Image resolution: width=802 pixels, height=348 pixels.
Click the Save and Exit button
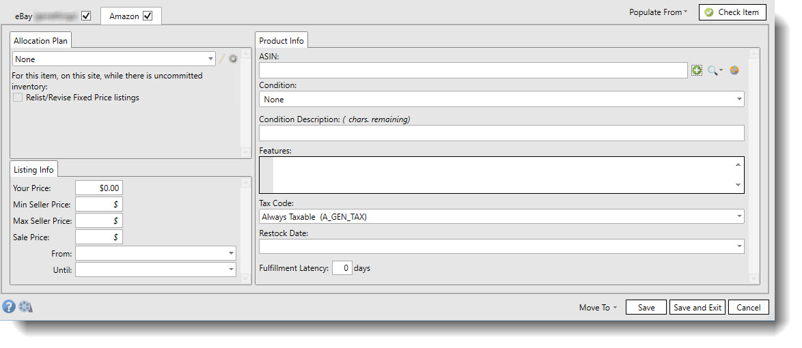click(697, 308)
